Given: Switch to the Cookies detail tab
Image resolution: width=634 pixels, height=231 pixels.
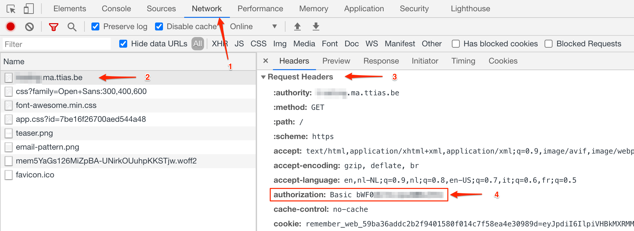Looking at the screenshot, I should pos(503,61).
